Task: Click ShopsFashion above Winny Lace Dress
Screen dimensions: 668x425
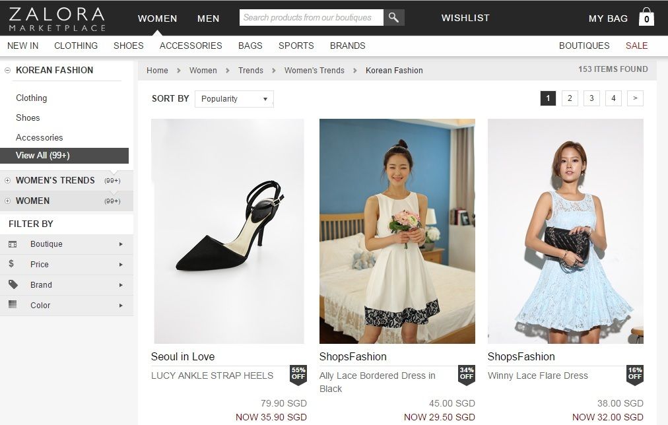Action: coord(521,356)
